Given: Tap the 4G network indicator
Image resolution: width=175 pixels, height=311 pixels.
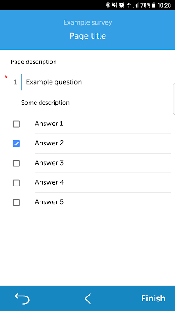Looking at the screenshot, I should click(130, 5).
